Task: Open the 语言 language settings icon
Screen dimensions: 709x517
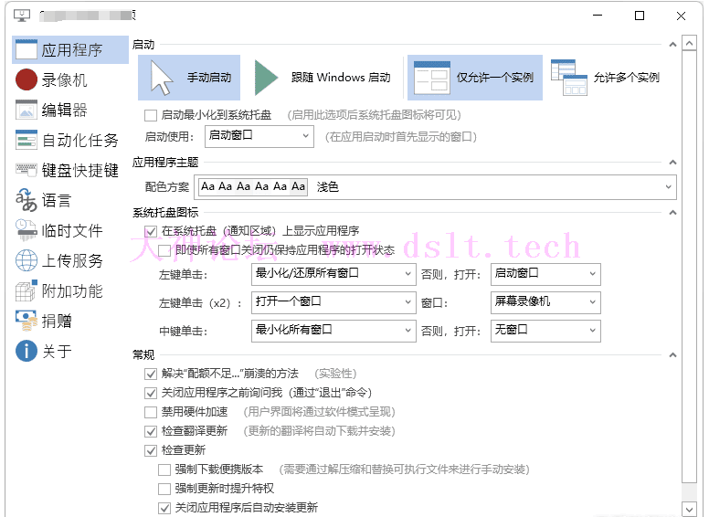Action: point(26,200)
